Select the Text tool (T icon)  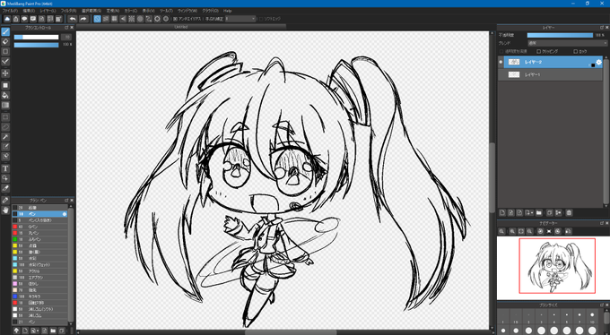[x=5, y=168]
